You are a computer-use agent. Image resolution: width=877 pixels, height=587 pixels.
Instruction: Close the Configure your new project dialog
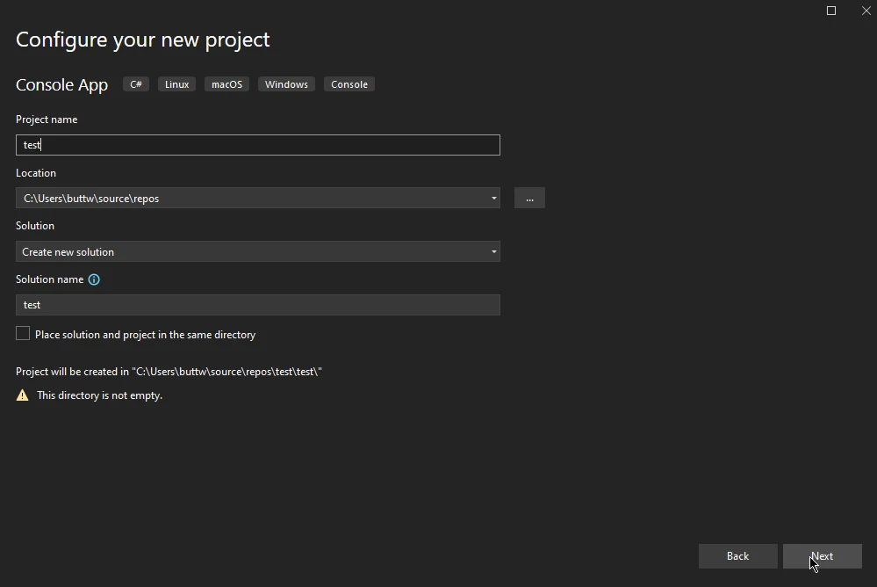pyautogui.click(x=866, y=11)
